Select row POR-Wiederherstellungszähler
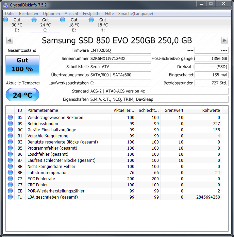Viewport: 234px width, 237px height. 114,191
